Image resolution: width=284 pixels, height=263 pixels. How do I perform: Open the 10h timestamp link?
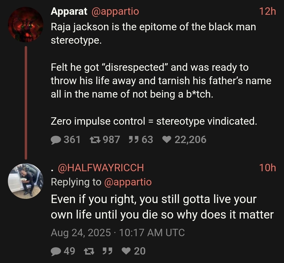click(267, 168)
